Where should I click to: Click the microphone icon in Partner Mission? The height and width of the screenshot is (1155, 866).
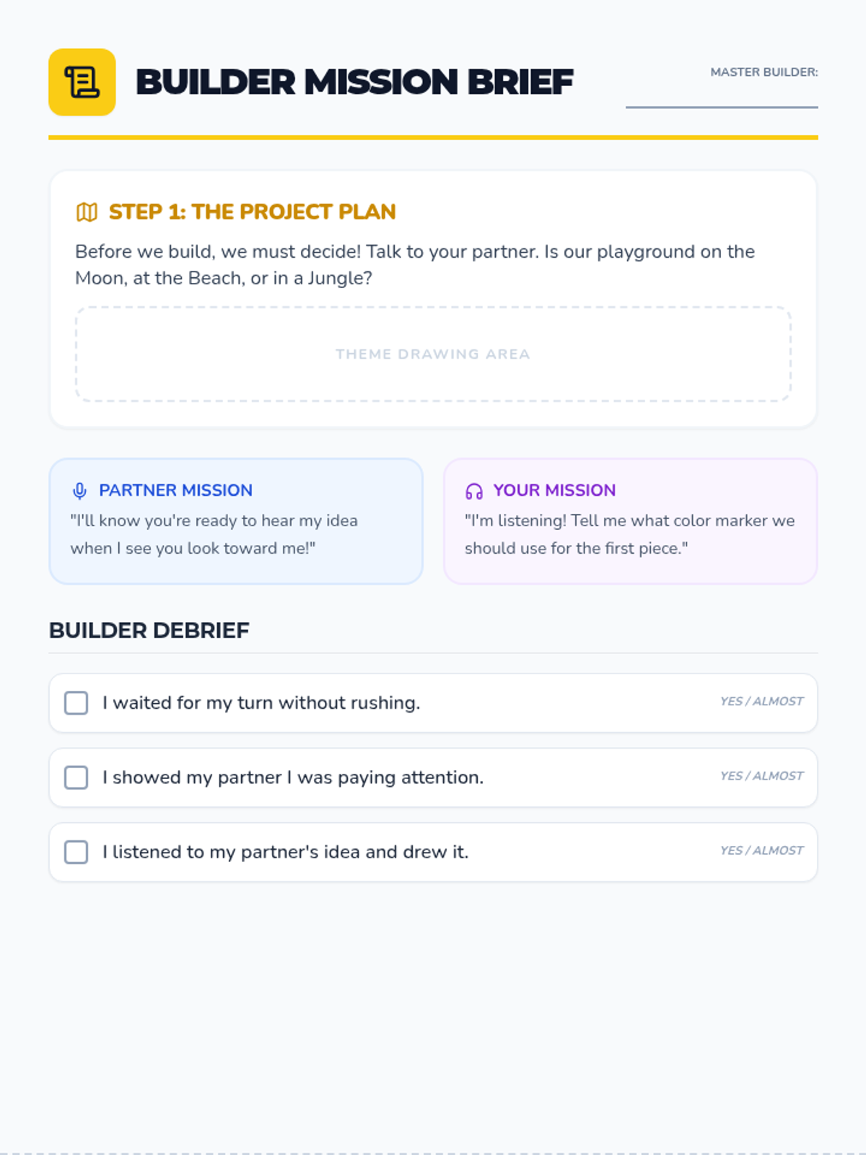pos(79,491)
